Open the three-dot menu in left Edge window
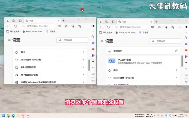The image size is (189, 118). pos(86,26)
